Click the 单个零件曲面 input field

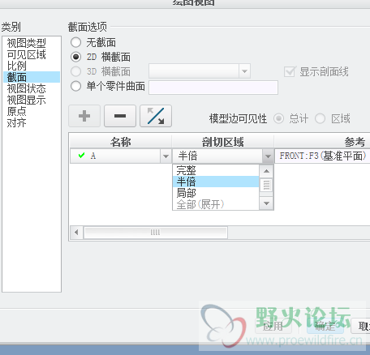(x=213, y=88)
